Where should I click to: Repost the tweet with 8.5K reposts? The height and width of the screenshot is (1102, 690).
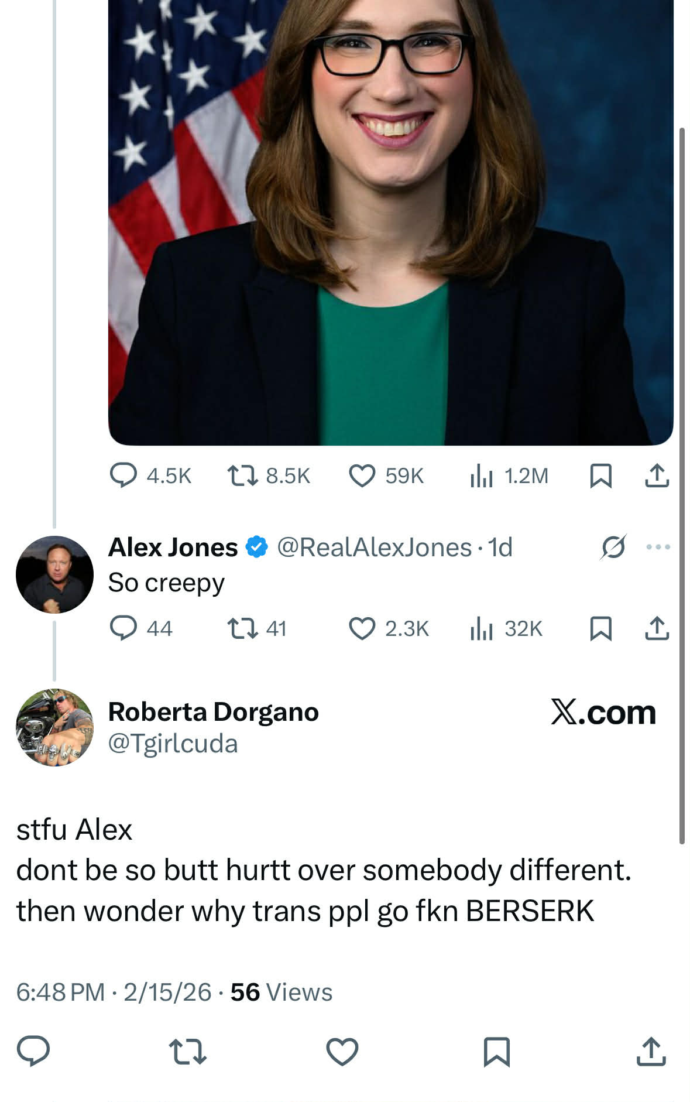242,475
